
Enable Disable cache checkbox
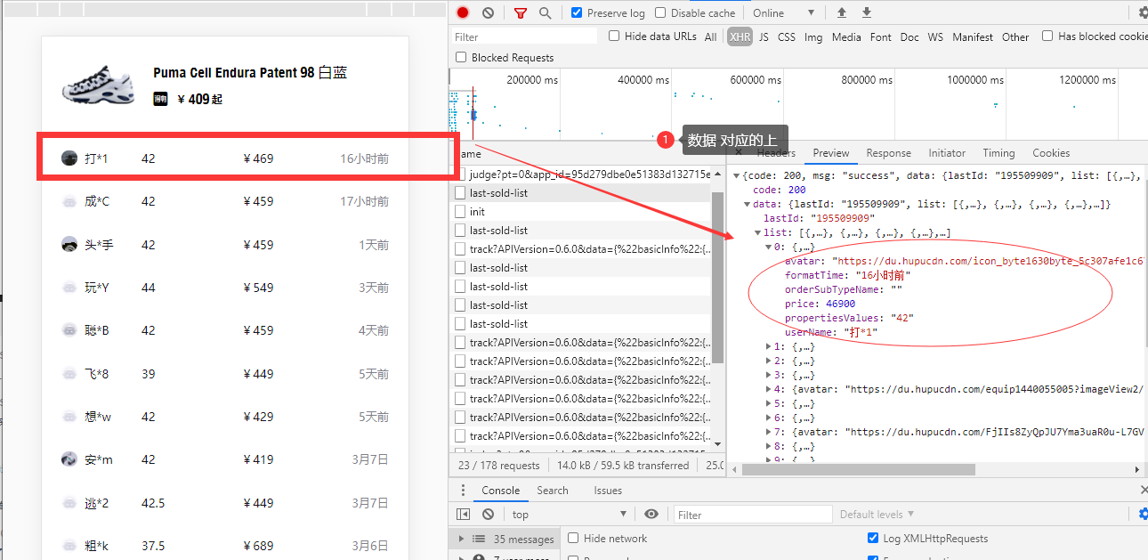[660, 12]
